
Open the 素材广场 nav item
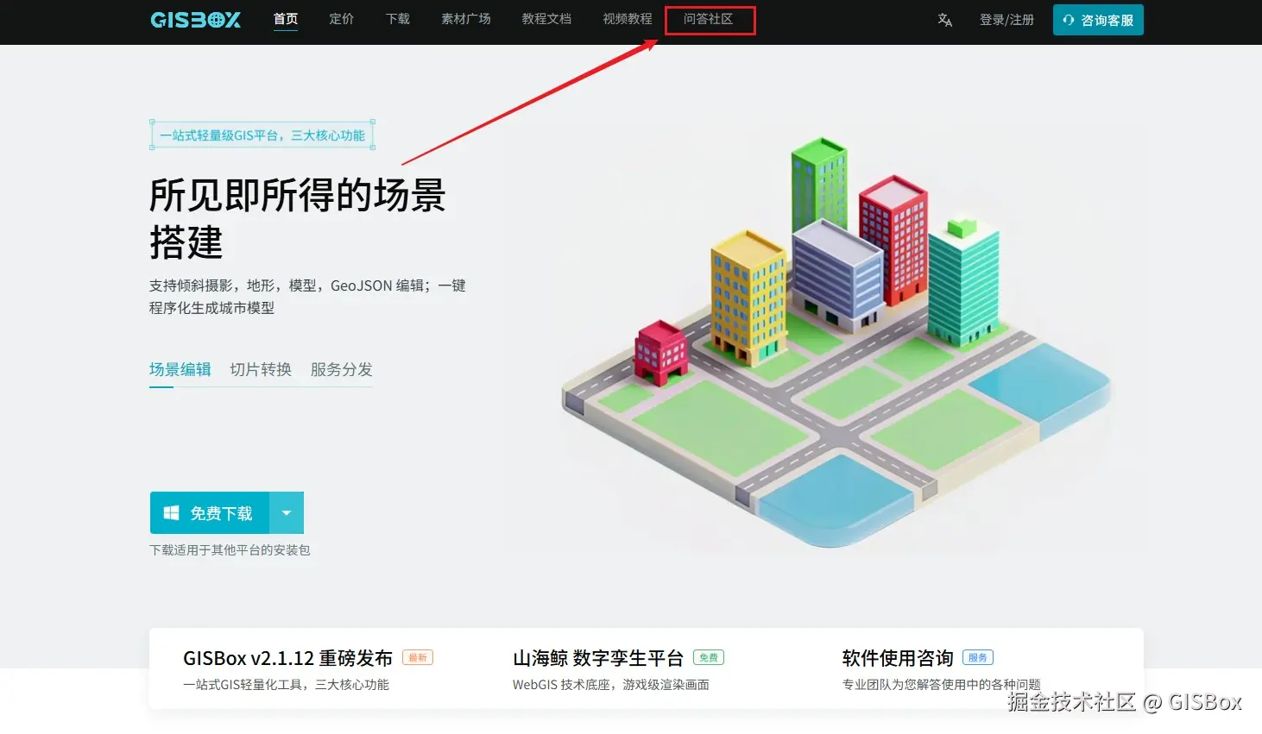coord(466,19)
